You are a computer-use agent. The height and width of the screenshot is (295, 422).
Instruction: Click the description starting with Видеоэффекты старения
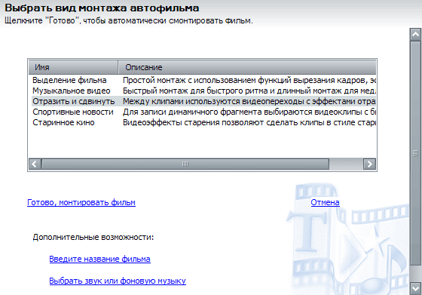(x=249, y=122)
